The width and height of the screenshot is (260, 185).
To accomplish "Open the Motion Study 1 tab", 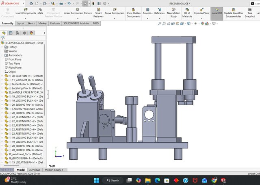I will pos(54,170).
